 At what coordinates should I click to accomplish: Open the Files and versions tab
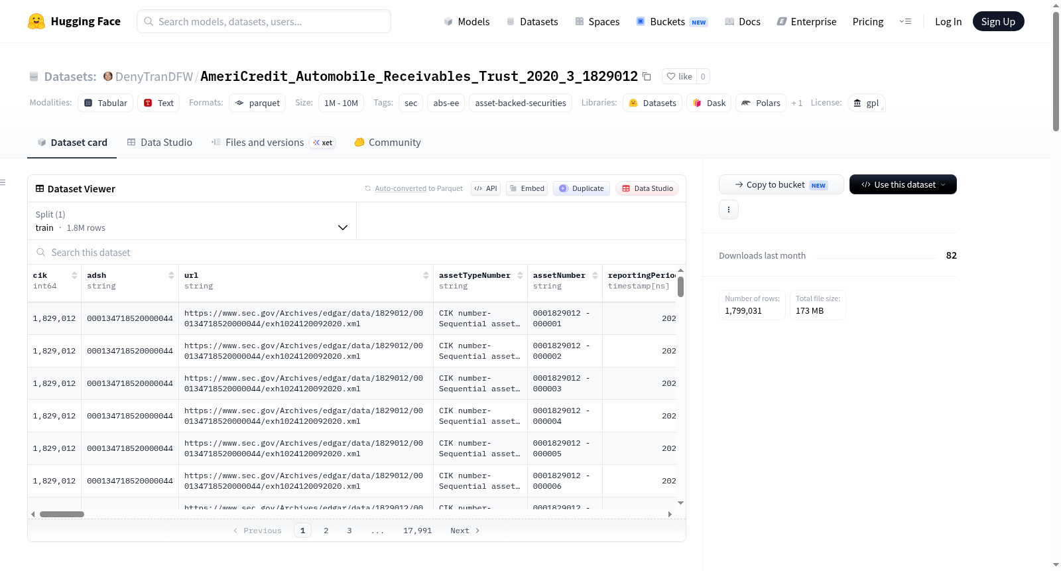(x=273, y=142)
